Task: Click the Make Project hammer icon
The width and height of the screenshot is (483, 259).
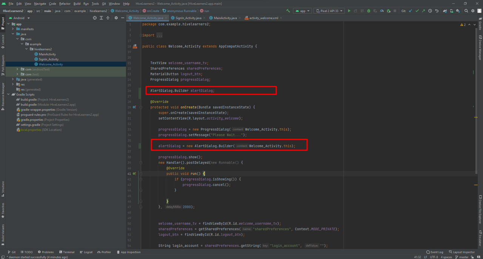Action: (x=288, y=11)
